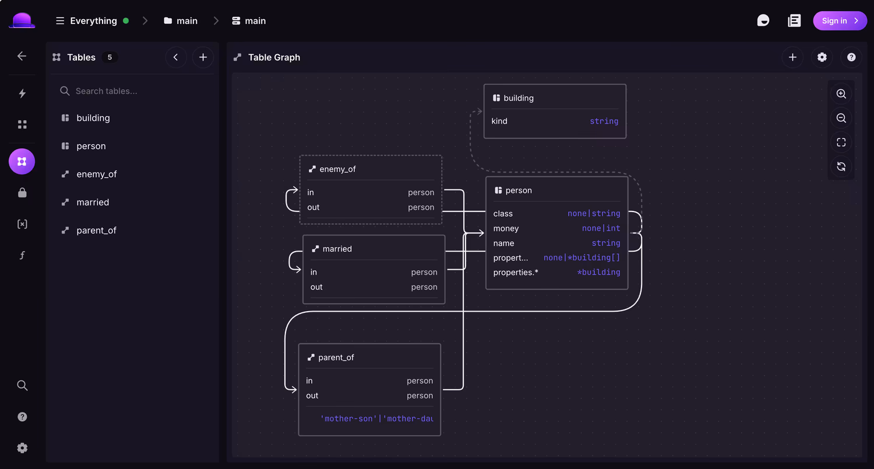Refresh the graph layout icon

841,167
